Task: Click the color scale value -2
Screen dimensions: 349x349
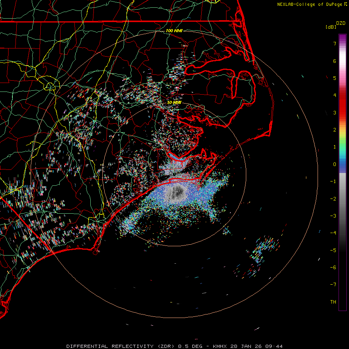Action: click(x=333, y=199)
